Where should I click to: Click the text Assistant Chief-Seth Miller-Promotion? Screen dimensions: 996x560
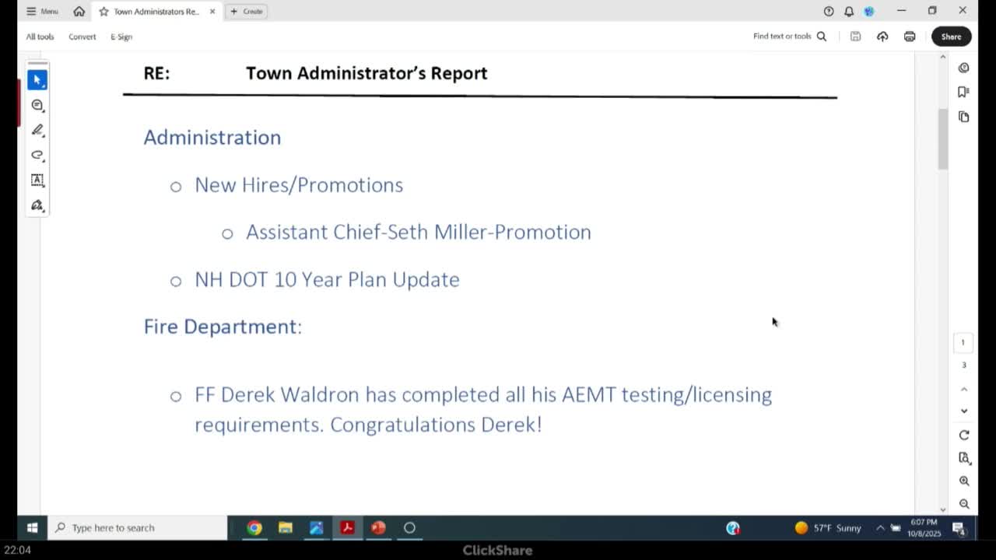[419, 232]
